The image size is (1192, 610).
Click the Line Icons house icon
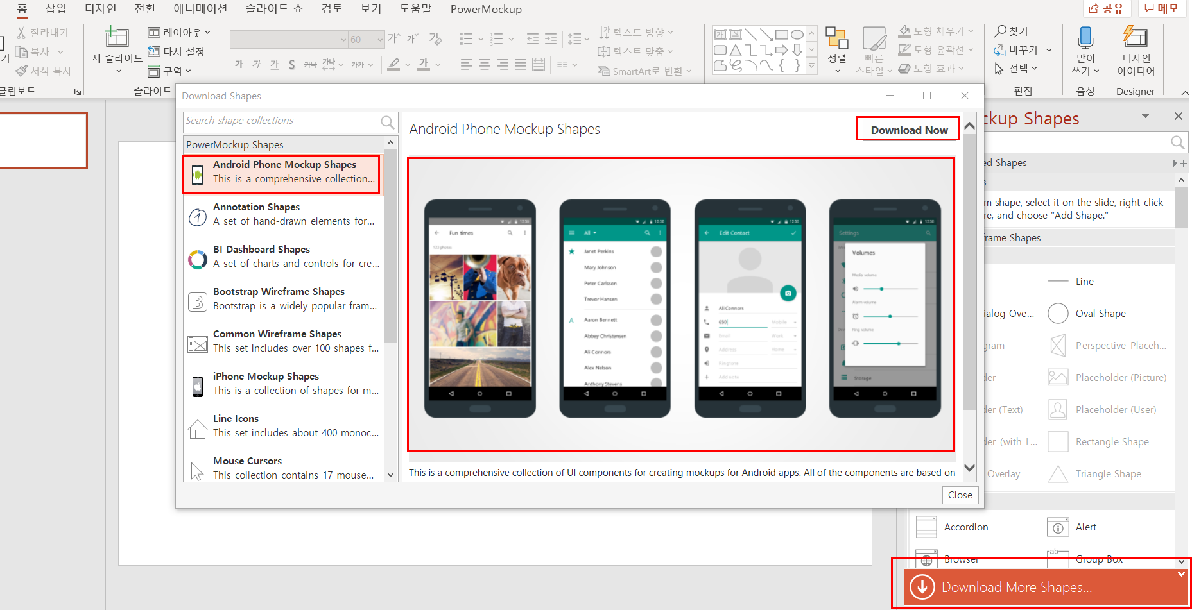[x=198, y=428]
